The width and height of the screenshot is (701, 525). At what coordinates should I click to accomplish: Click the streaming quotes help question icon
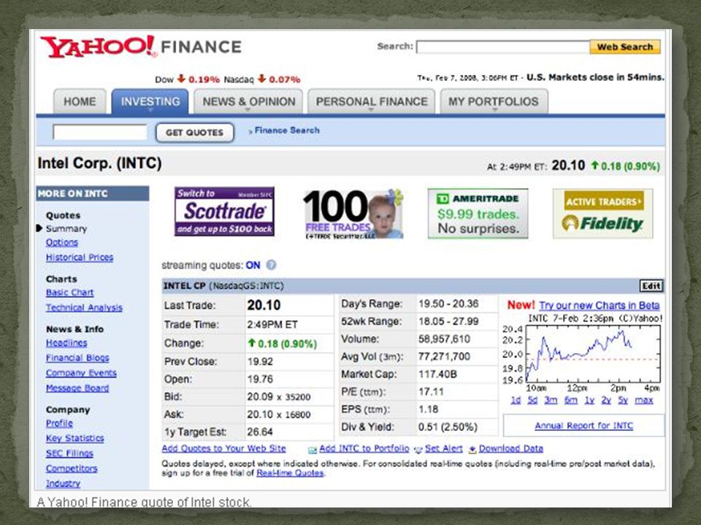pyautogui.click(x=271, y=265)
